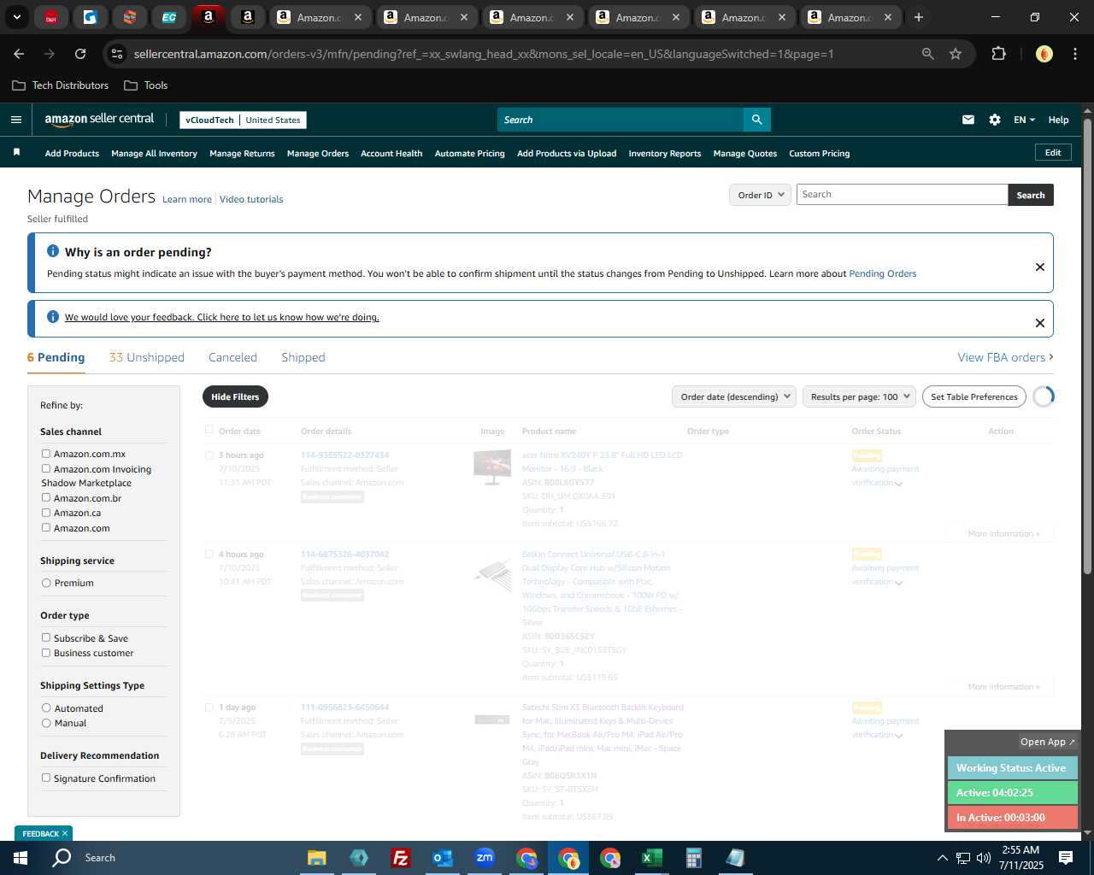Viewport: 1094px width, 875px height.
Task: Bookmark this page with star icon
Action: click(956, 54)
